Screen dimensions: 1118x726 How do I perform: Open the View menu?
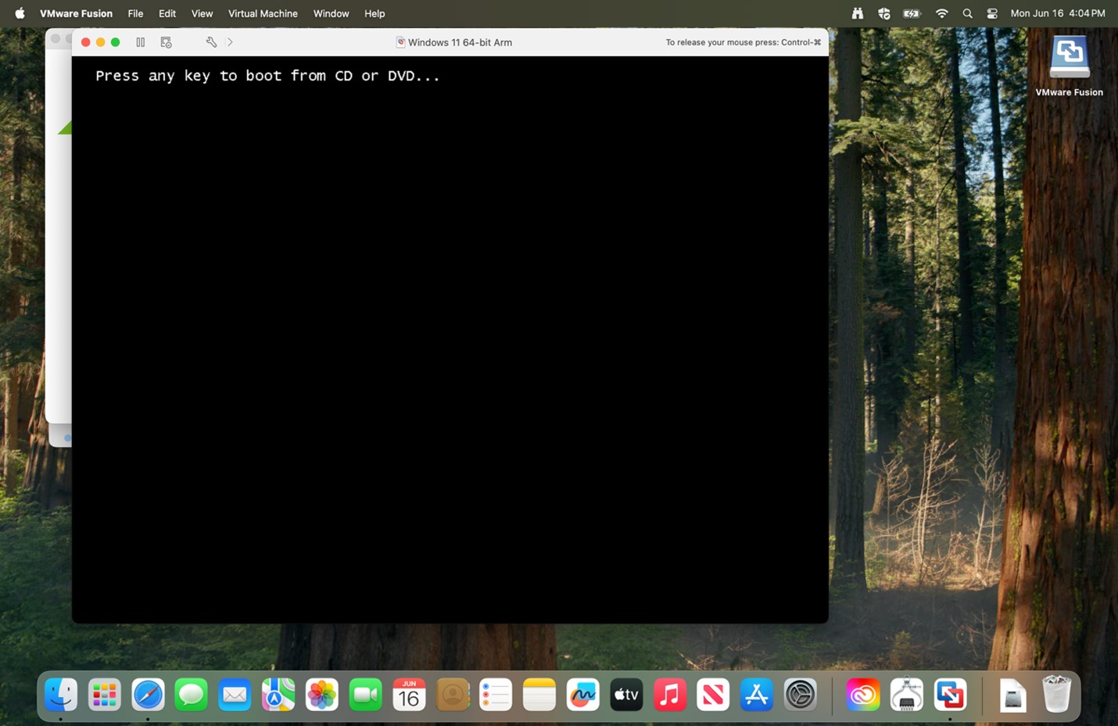(202, 13)
